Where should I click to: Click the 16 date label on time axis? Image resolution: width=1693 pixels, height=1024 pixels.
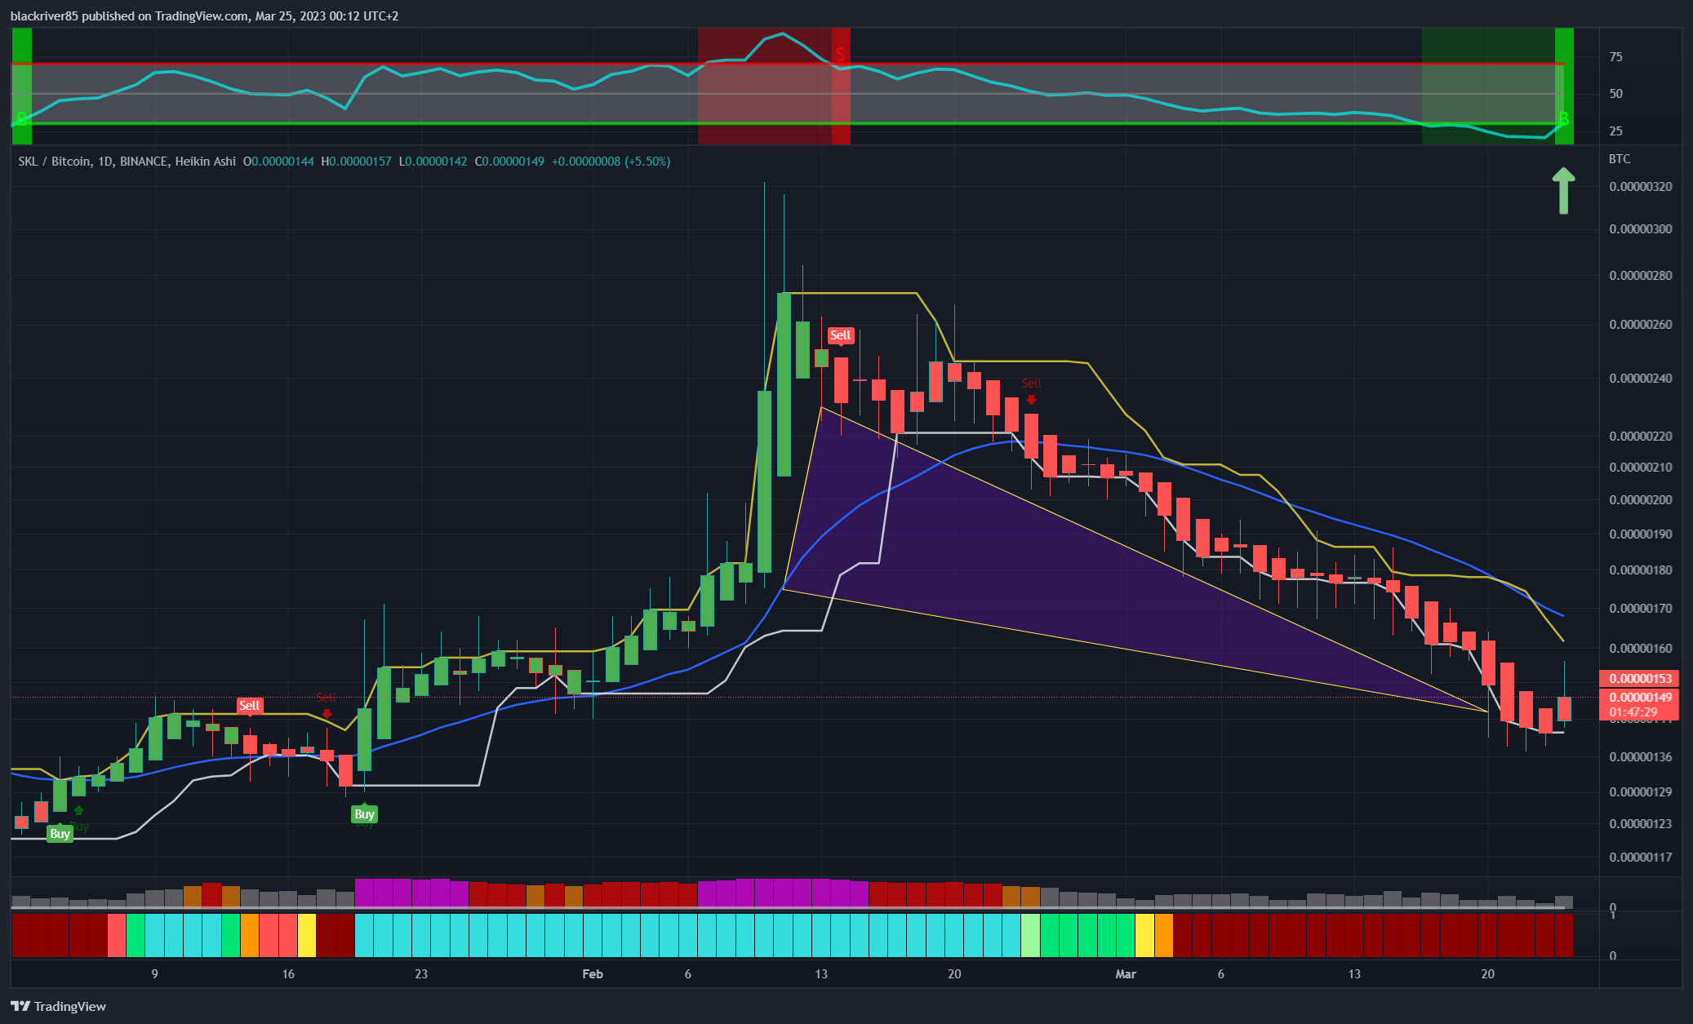pos(288,974)
